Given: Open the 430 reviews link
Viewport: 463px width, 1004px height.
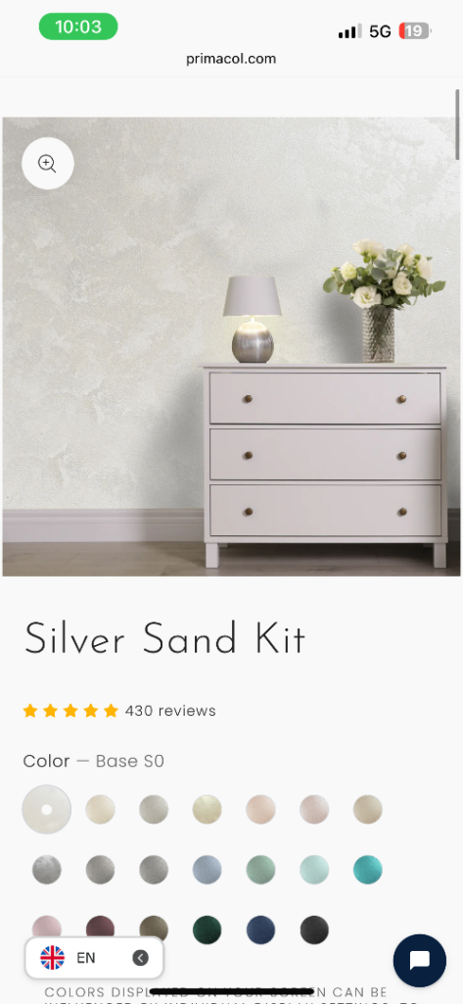Looking at the screenshot, I should (x=170, y=711).
